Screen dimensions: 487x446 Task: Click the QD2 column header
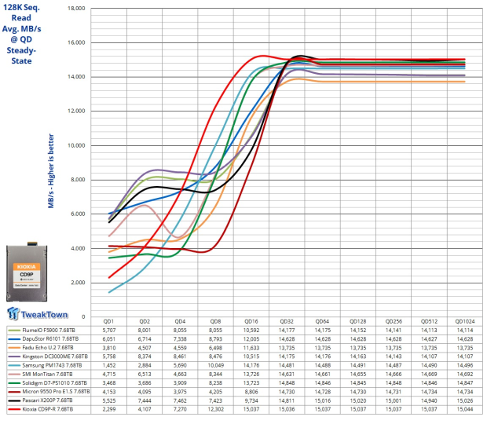145,321
